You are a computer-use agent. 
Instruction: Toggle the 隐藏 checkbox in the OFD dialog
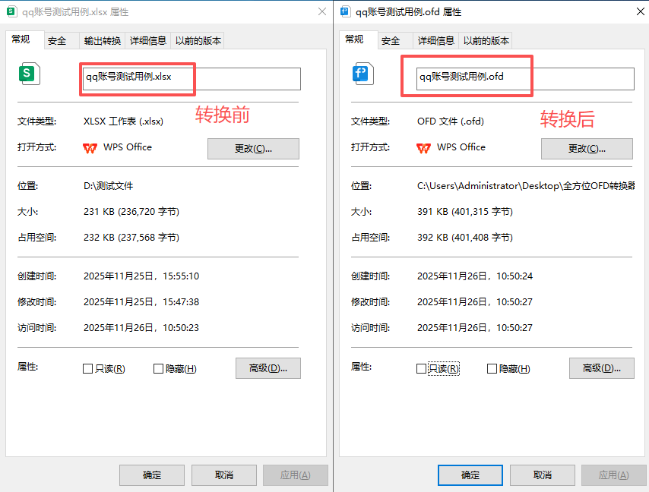click(x=492, y=367)
